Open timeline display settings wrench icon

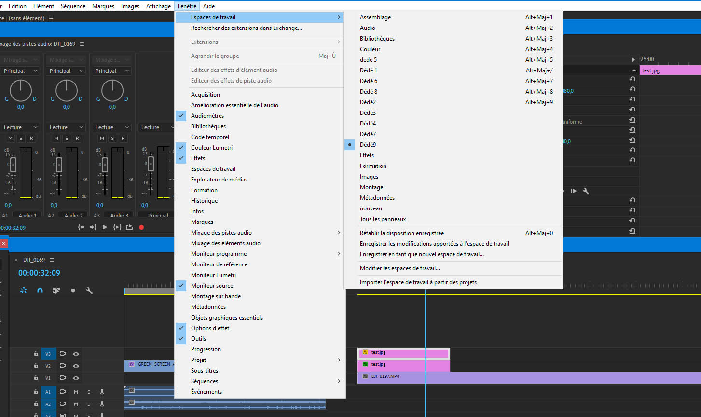[x=89, y=291]
